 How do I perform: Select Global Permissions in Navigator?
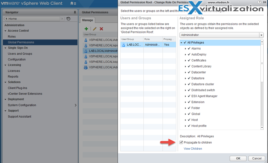point(40,42)
